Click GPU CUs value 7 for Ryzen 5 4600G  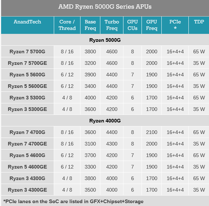[132, 155]
